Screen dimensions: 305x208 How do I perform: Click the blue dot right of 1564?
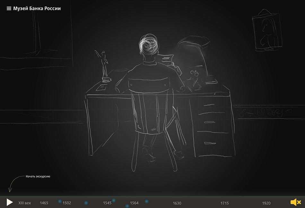(146, 201)
